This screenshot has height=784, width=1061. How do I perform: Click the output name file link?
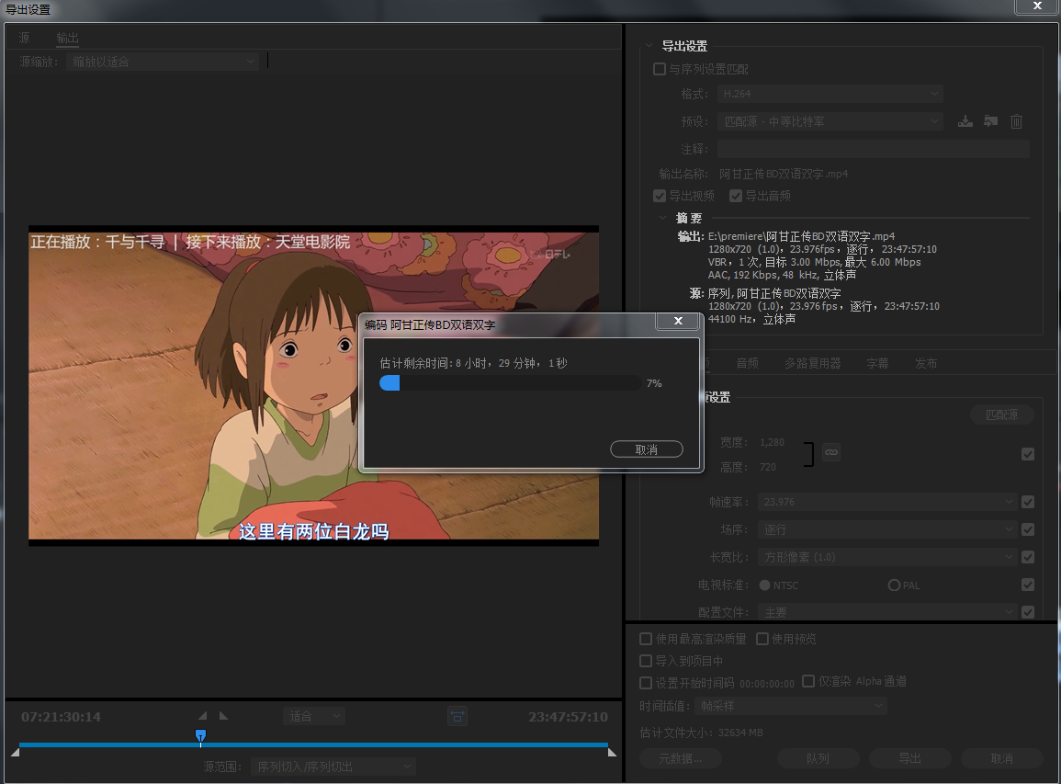(783, 174)
